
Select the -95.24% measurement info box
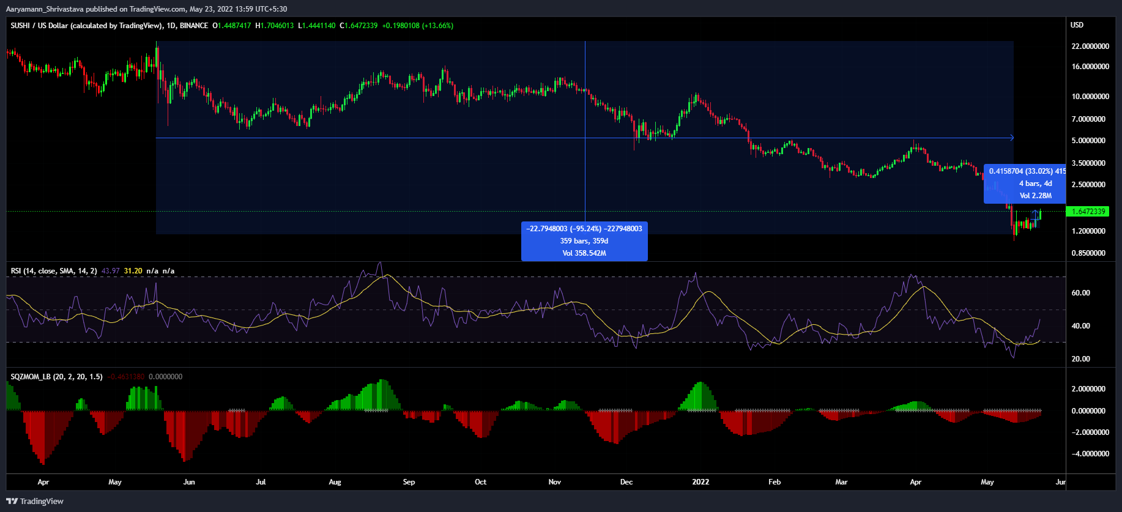pyautogui.click(x=584, y=241)
